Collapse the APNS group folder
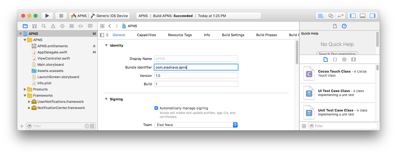 click(x=25, y=40)
